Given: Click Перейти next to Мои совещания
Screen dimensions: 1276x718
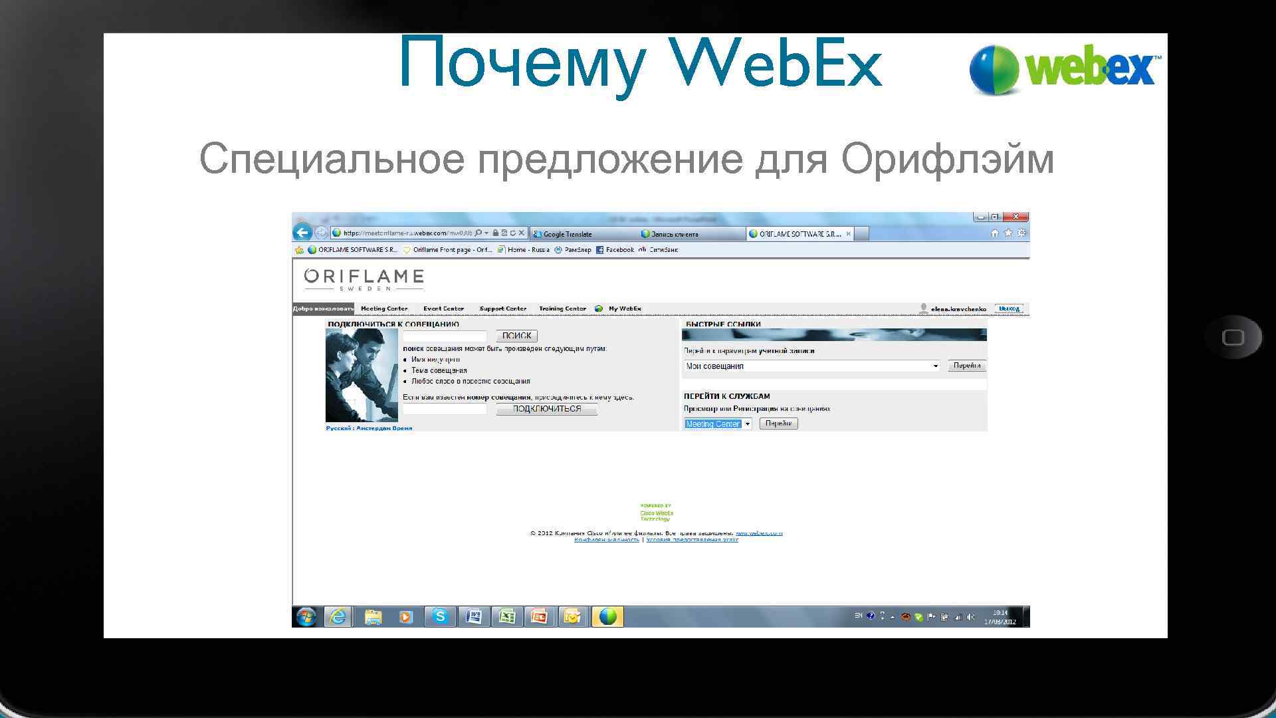Looking at the screenshot, I should (967, 366).
